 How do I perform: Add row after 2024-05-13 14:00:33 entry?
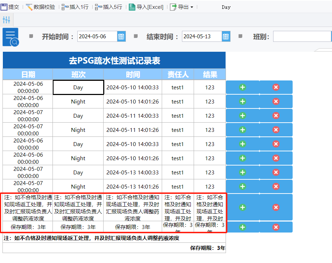(243, 172)
